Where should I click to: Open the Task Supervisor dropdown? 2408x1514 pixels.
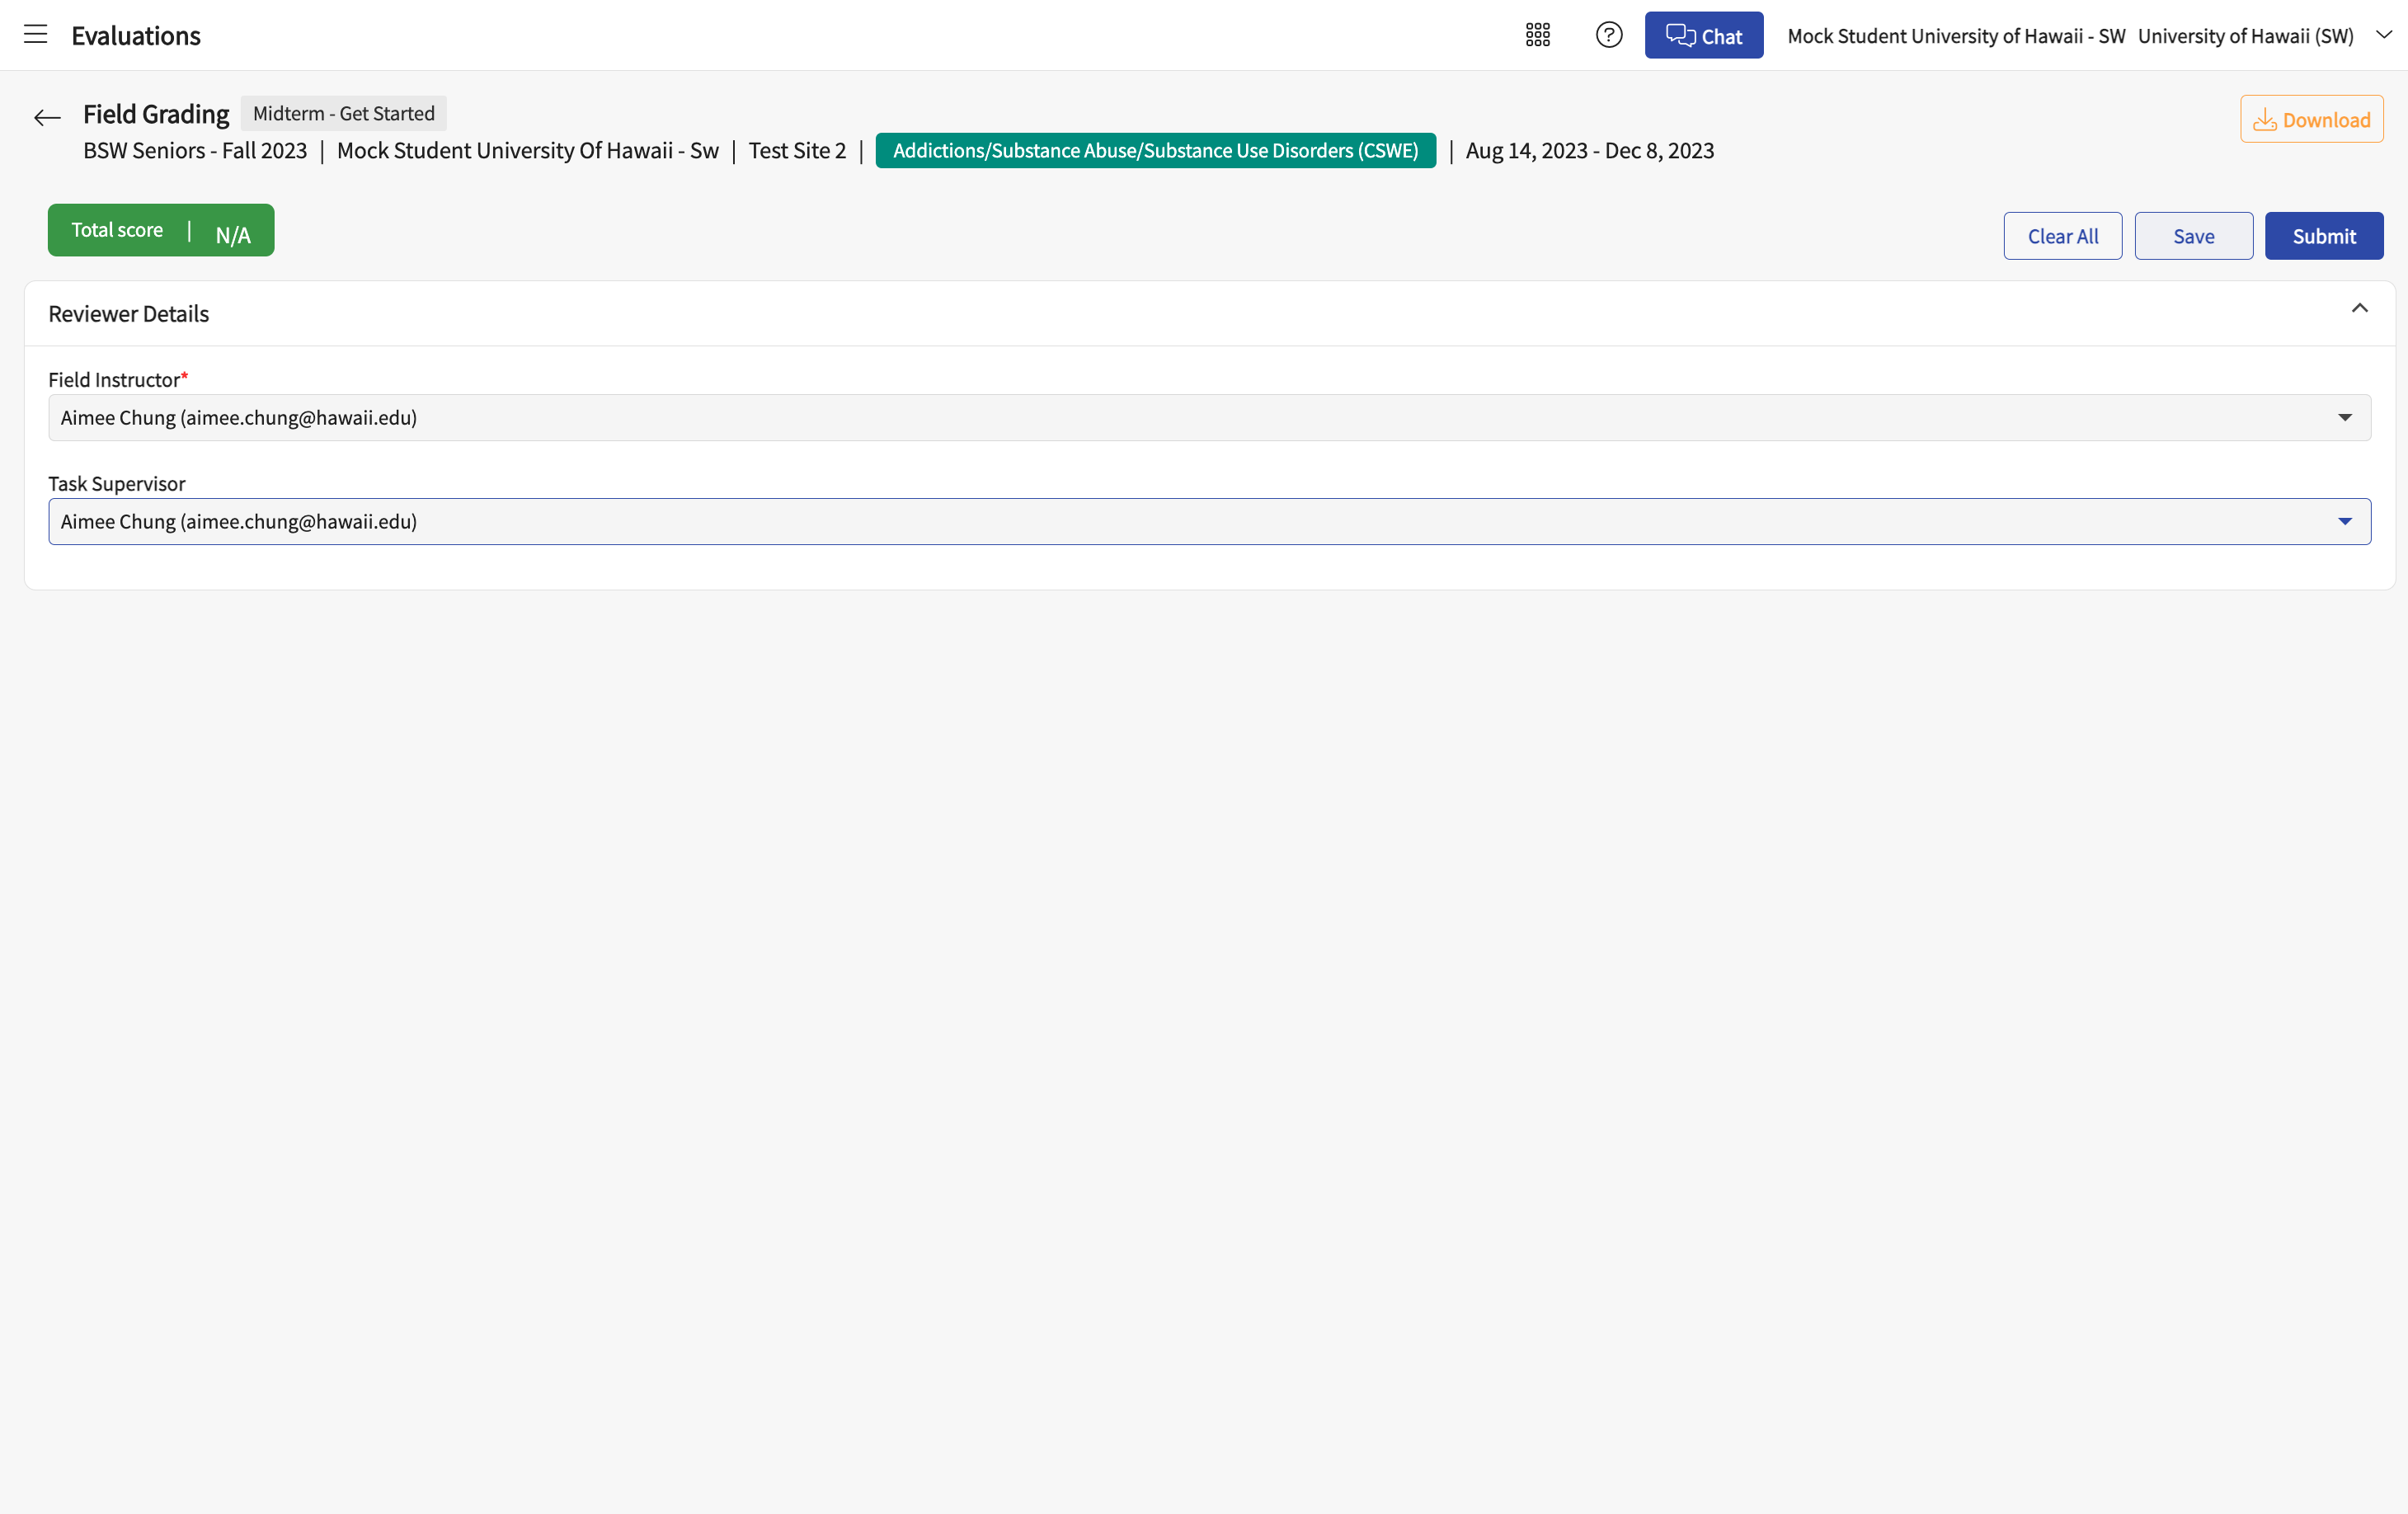pyautogui.click(x=1209, y=522)
